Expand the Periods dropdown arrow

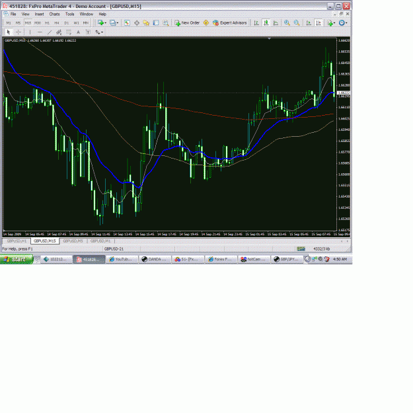click(346, 23)
